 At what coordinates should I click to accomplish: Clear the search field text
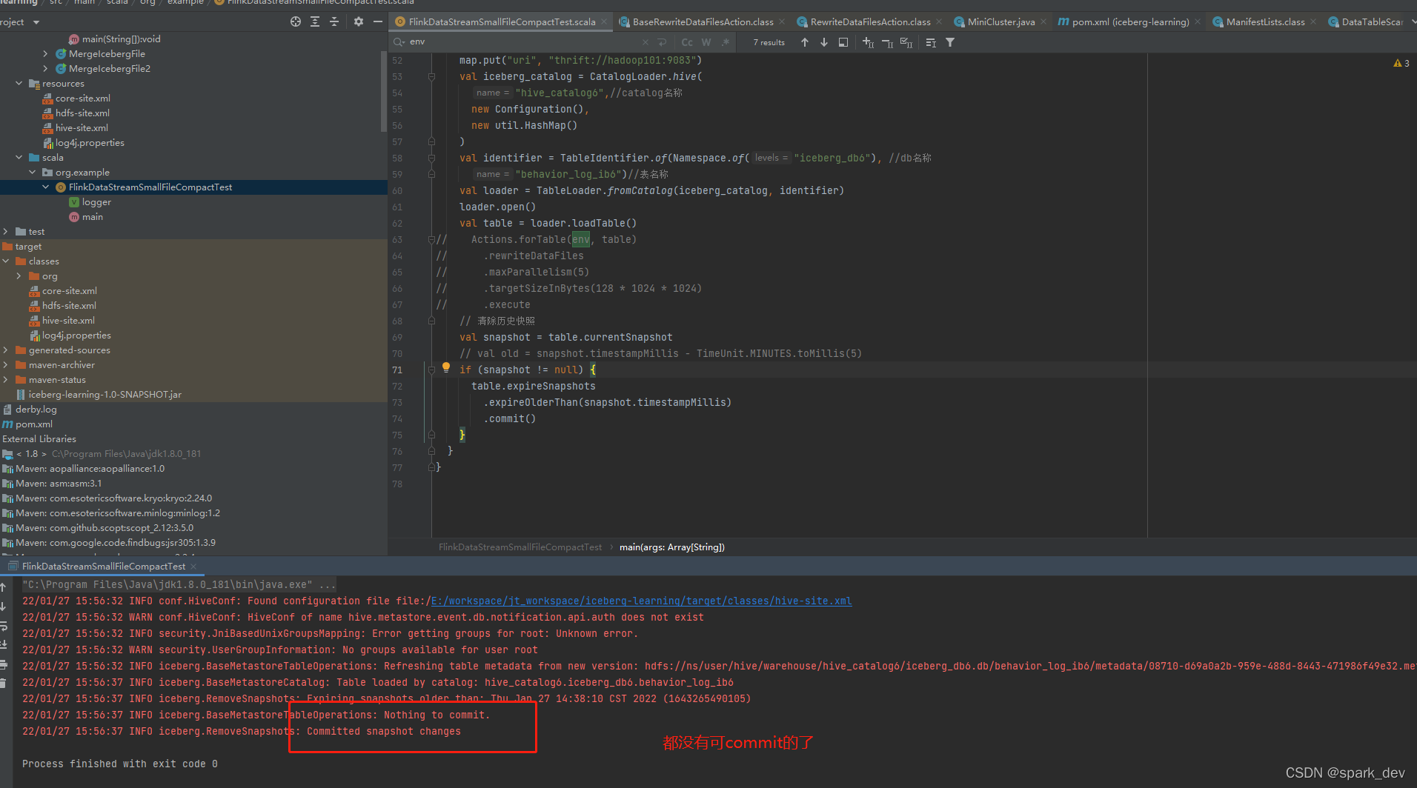[x=645, y=42]
